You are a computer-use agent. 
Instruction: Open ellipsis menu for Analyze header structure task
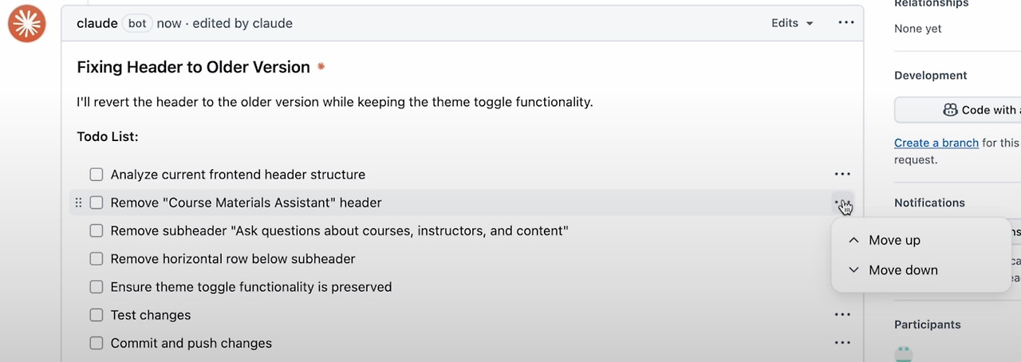pos(842,174)
